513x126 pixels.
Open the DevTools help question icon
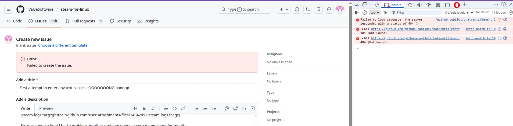point(504,4)
